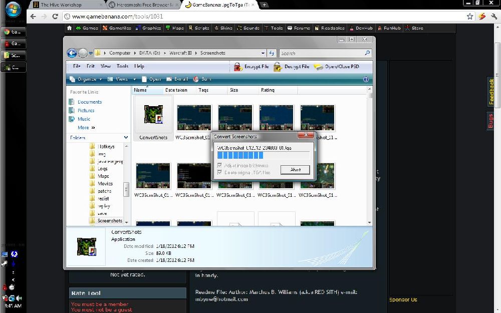Open the Views dropdown arrow
Viewport: 501px width, 313px height.
click(x=134, y=79)
